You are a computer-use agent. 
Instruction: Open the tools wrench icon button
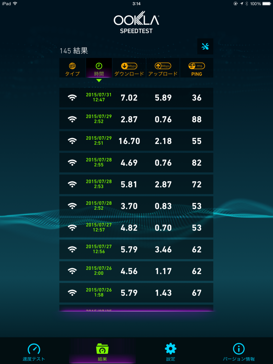(205, 47)
